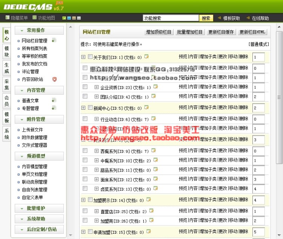Click edit icon next to 团队介绍 row
Image resolution: width=283 pixels, height=239 pixels.
pyautogui.click(x=154, y=96)
